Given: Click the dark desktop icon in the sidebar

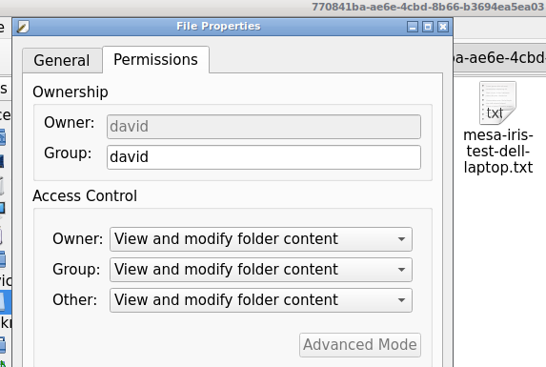Looking at the screenshot, I should click(2, 161).
